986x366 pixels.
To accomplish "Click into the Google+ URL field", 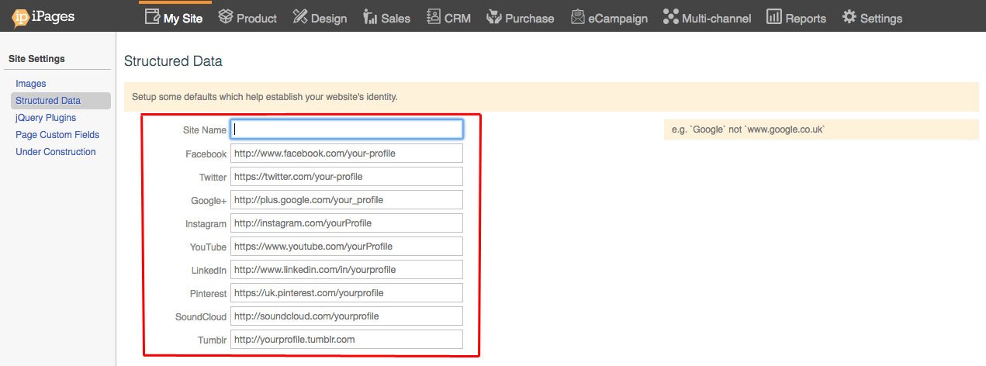I will 347,200.
